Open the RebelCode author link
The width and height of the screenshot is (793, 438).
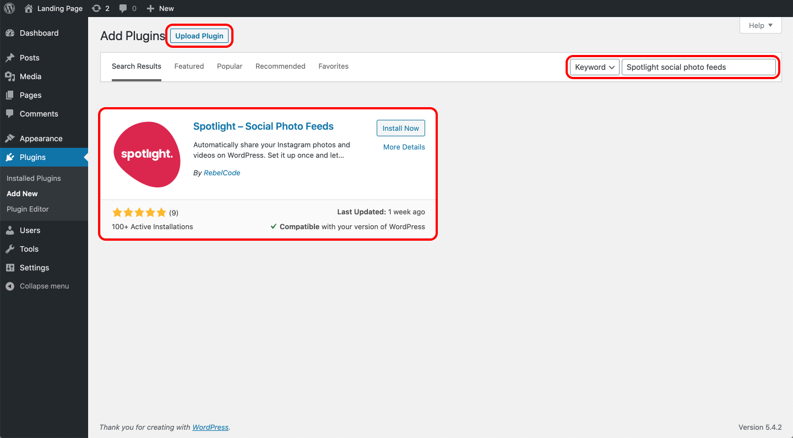pos(222,173)
